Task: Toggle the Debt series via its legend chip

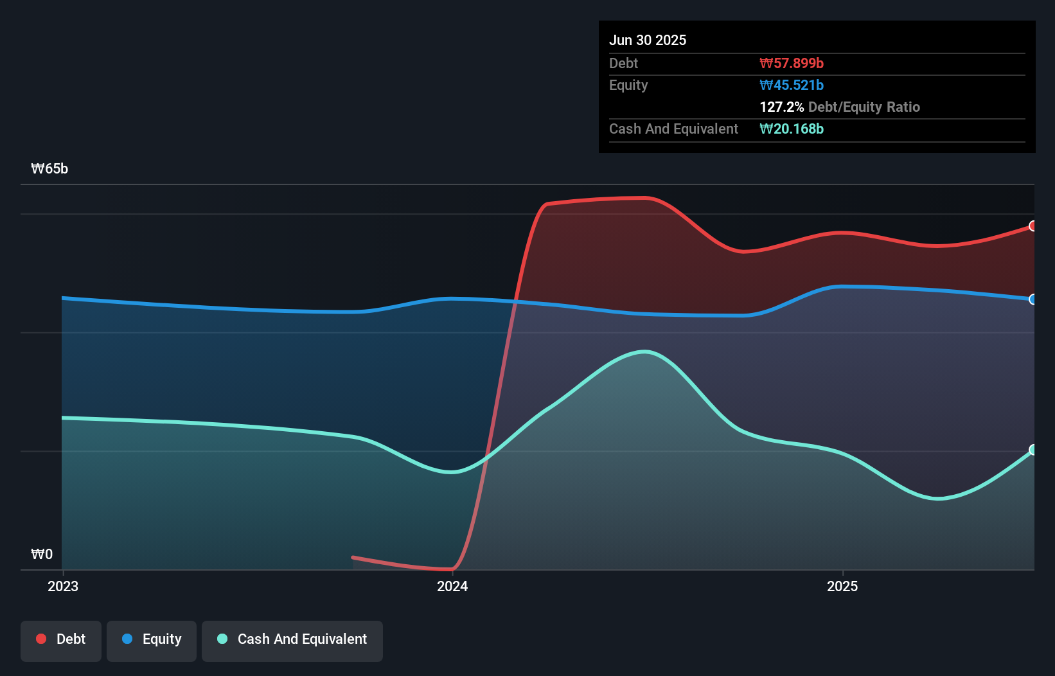Action: [x=60, y=641]
